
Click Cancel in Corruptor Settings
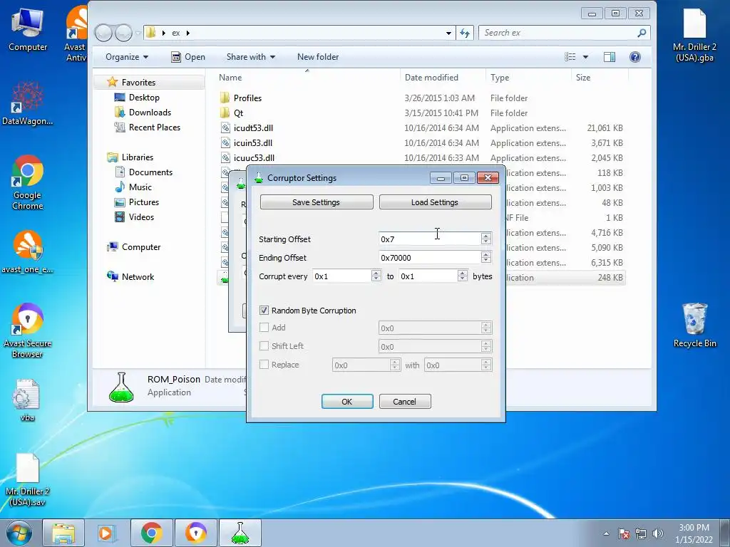point(405,402)
